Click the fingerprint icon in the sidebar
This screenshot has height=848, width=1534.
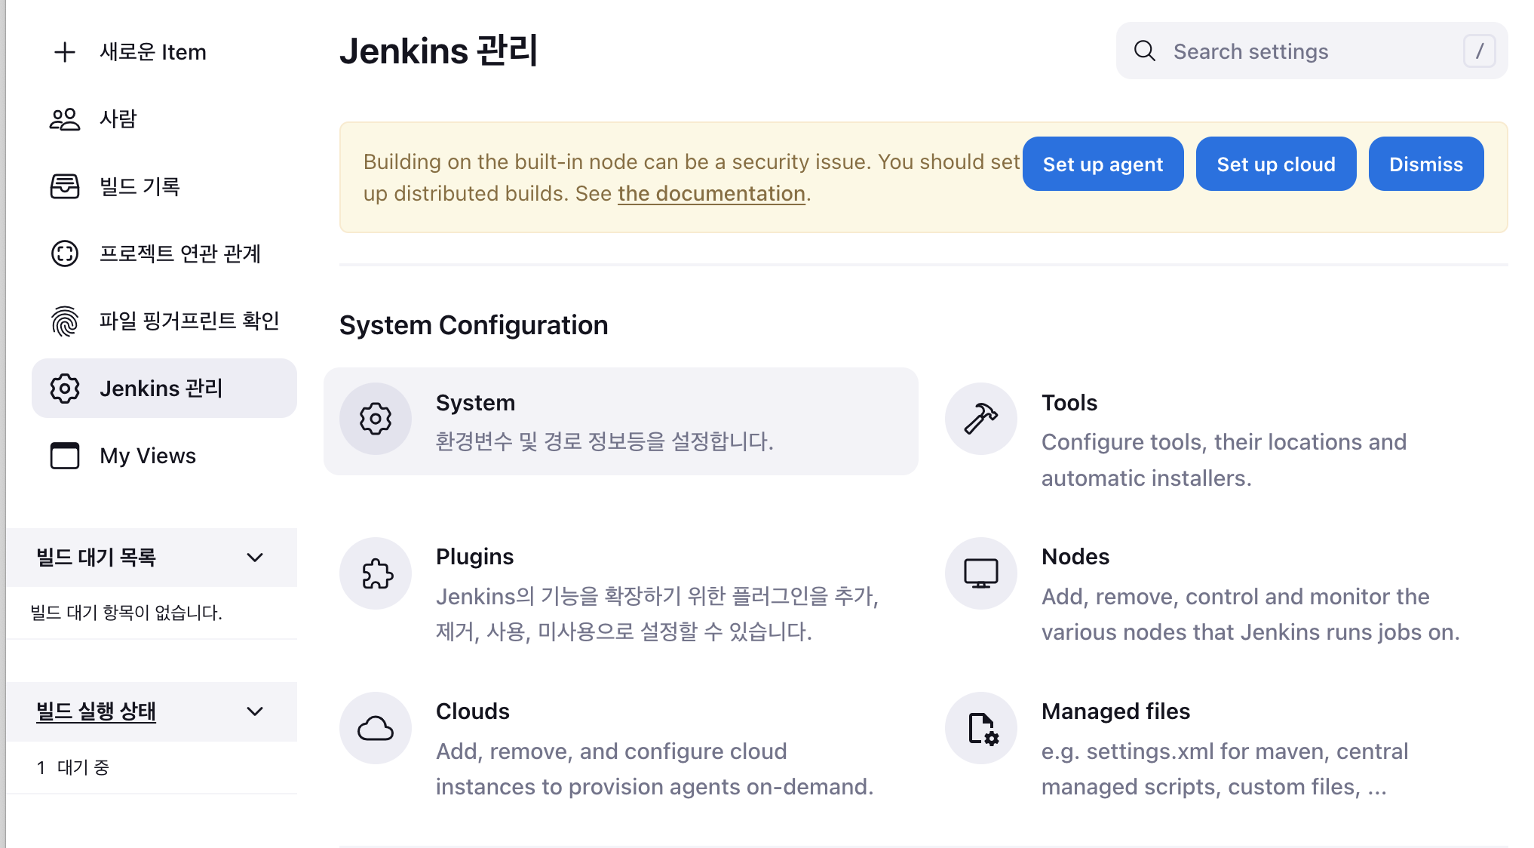65,321
